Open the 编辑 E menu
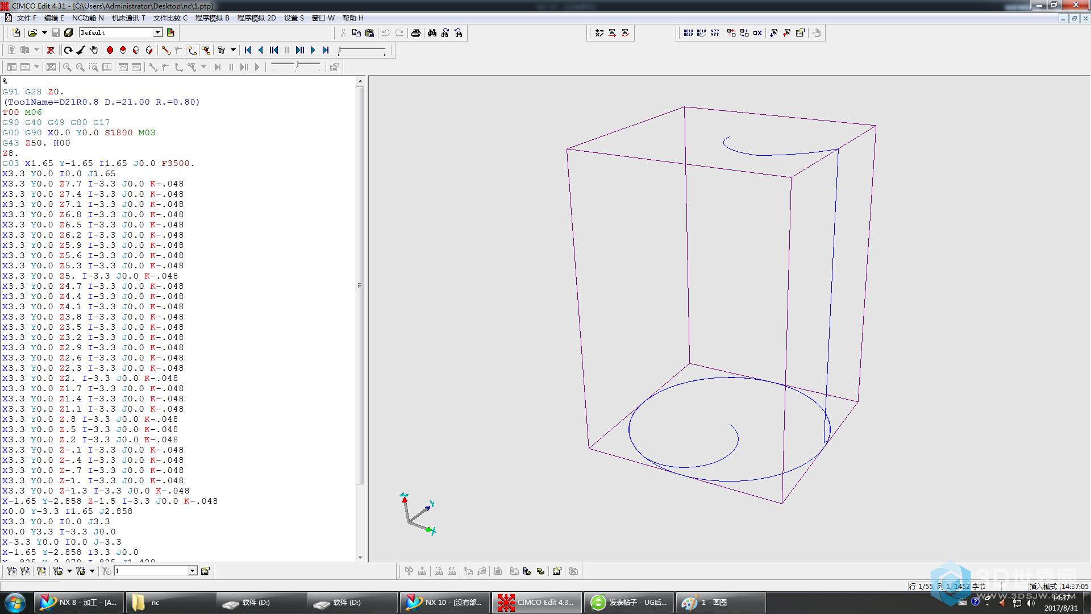 pyautogui.click(x=54, y=18)
